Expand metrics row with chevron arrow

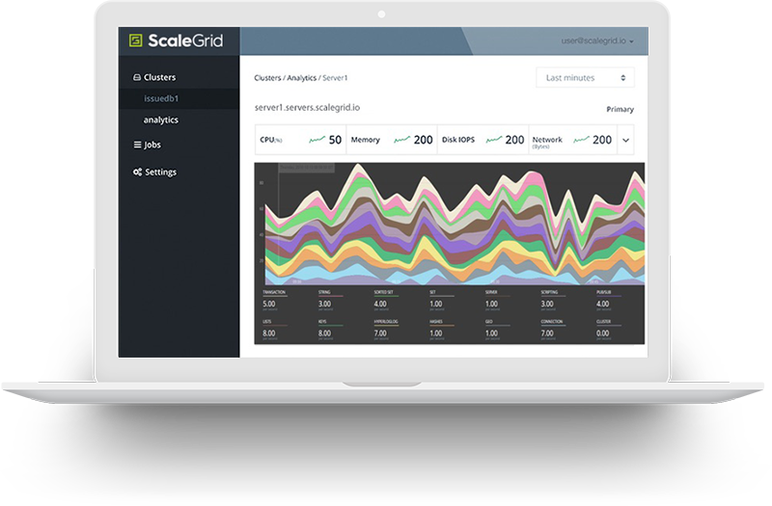click(x=625, y=140)
